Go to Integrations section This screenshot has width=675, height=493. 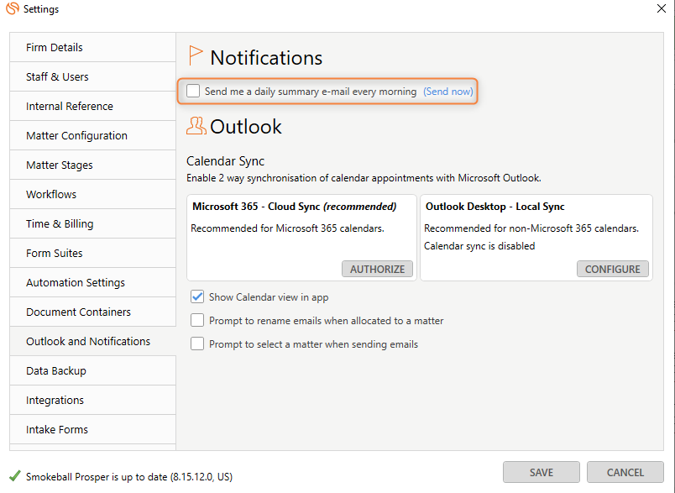[x=92, y=400]
